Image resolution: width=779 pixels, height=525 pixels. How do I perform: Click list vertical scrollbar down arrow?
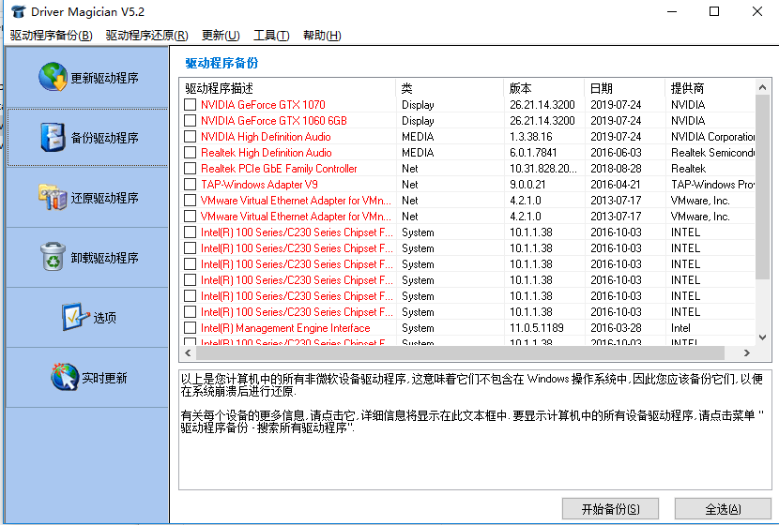tap(763, 337)
